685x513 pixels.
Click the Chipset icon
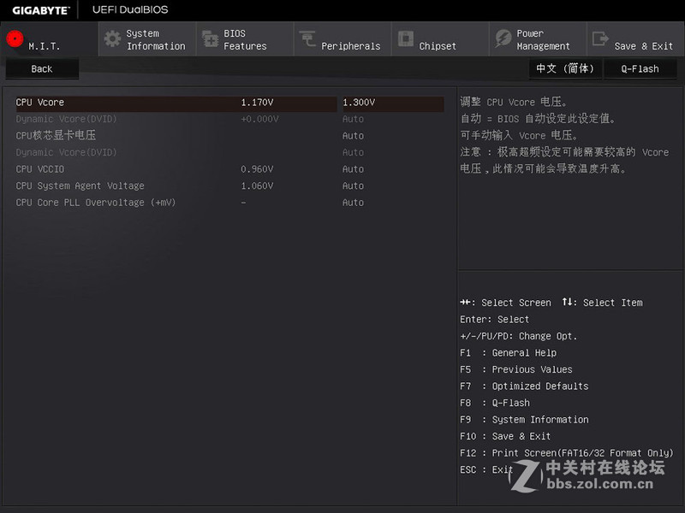click(405, 38)
